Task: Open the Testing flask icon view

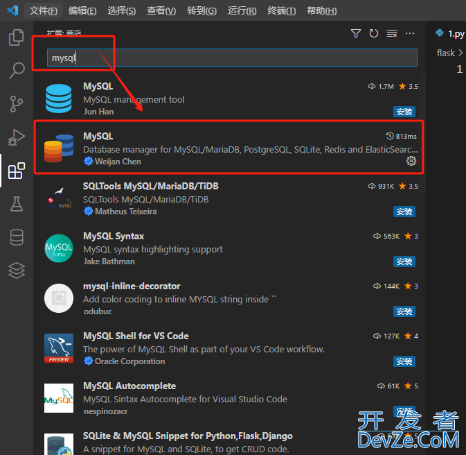Action: pyautogui.click(x=17, y=204)
